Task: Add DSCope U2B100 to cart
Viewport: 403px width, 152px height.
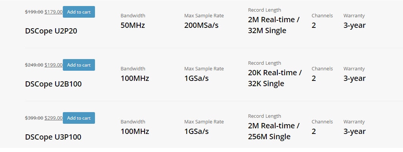Action: click(x=79, y=65)
